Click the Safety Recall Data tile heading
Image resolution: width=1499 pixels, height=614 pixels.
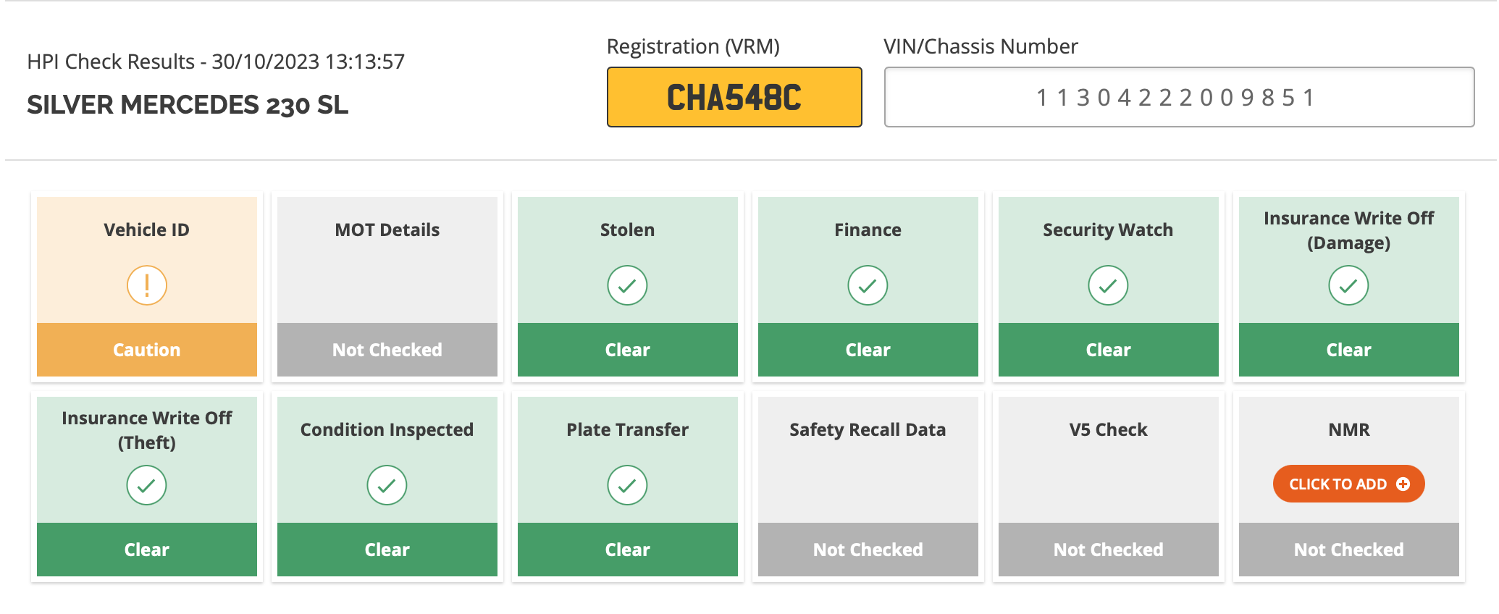pos(868,429)
